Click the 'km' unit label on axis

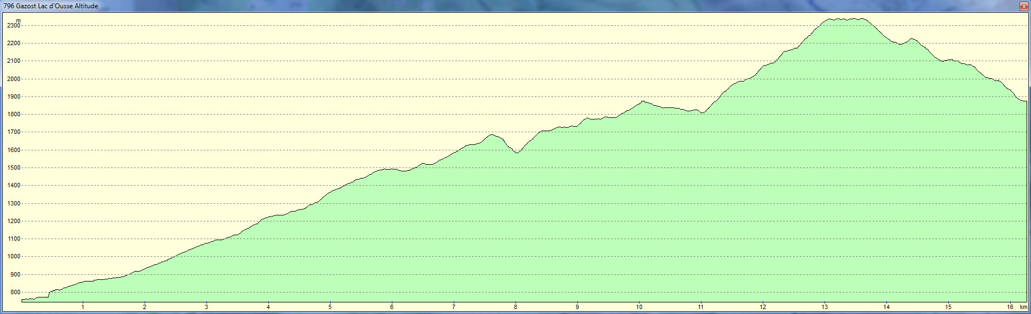point(1023,307)
